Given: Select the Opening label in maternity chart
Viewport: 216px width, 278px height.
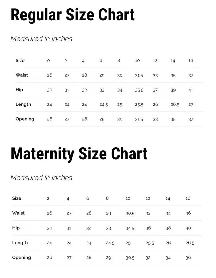Looking at the screenshot, I should (21, 257).
